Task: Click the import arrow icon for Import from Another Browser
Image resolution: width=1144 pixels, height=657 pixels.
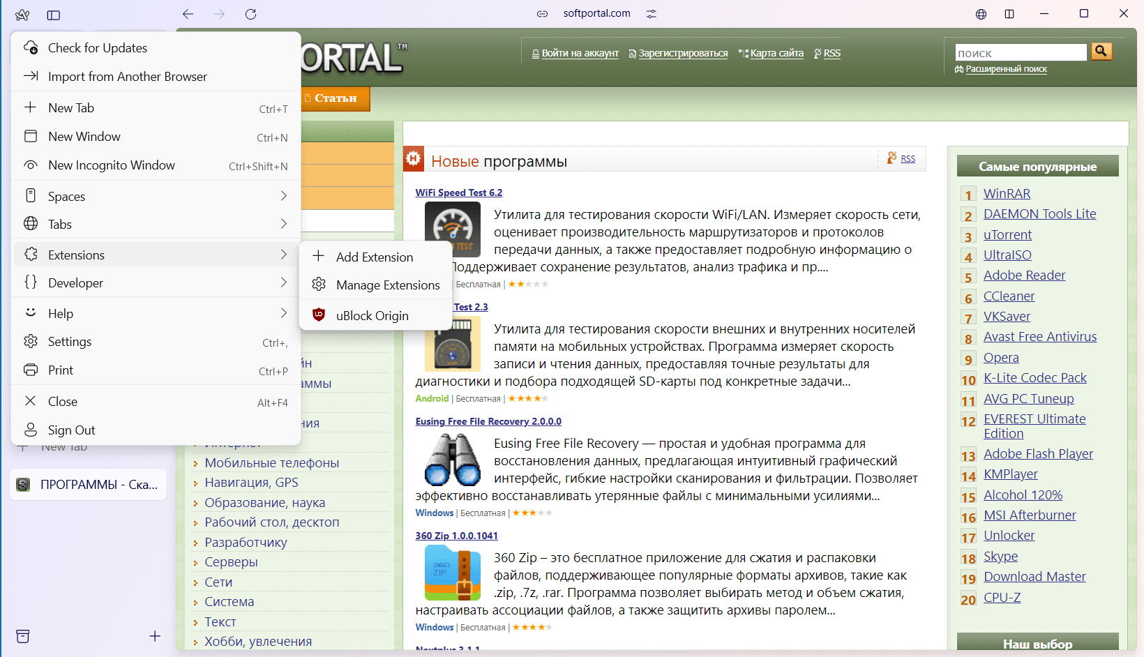Action: pyautogui.click(x=31, y=76)
